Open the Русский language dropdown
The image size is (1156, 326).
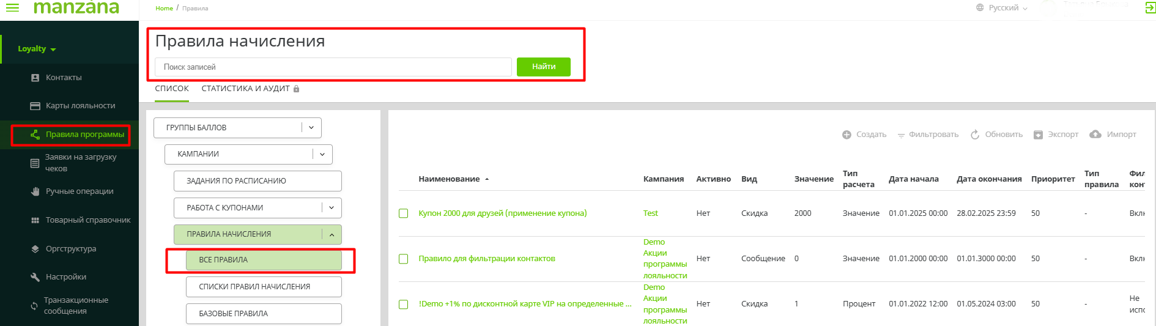pyautogui.click(x=1002, y=8)
